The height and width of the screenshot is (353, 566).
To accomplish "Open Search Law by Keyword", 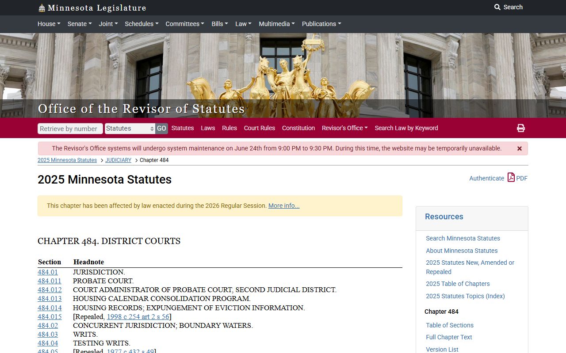I will click(406, 128).
